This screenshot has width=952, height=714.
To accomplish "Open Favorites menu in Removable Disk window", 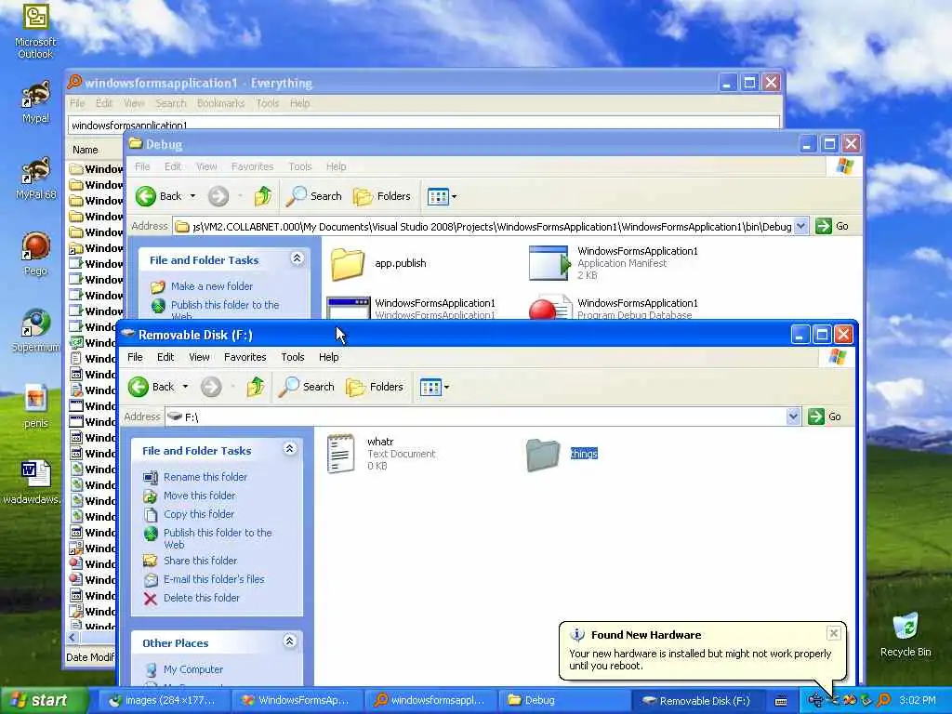I will tap(245, 357).
